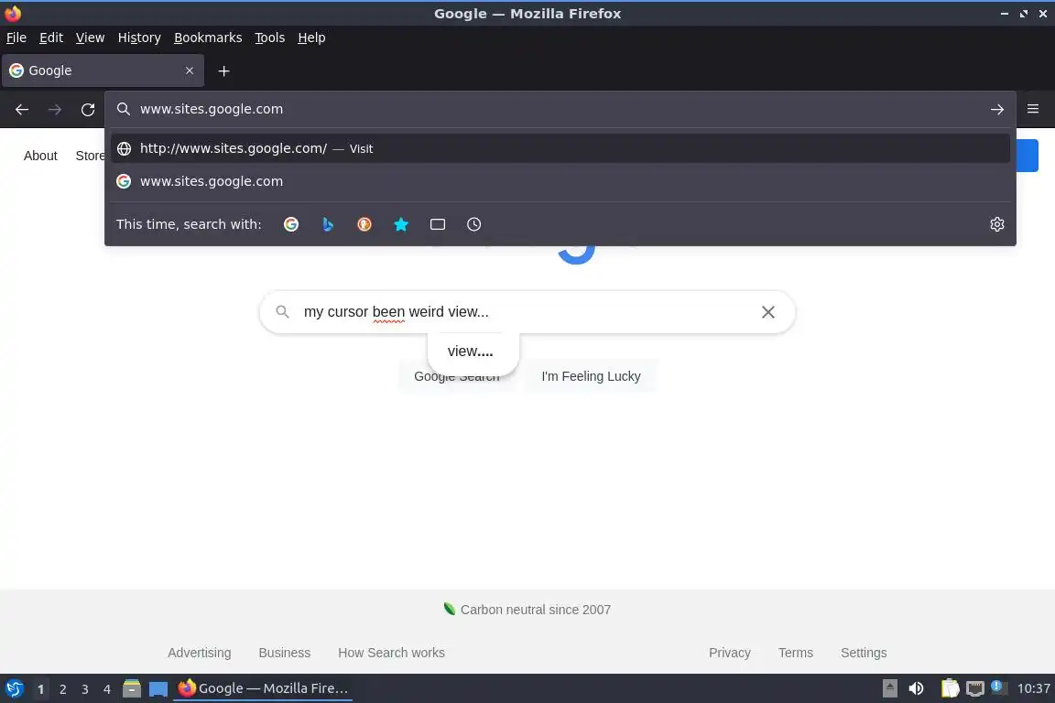Image resolution: width=1055 pixels, height=703 pixels.
Task: Click Carbon neutral since 2007 link
Action: pos(527,610)
